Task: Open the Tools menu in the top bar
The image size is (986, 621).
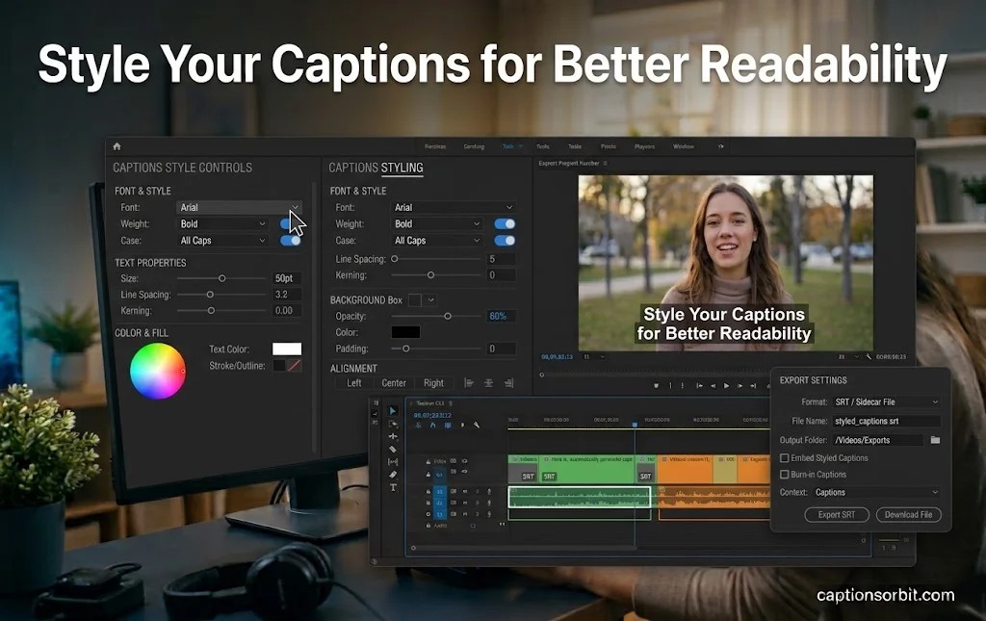Action: click(x=543, y=146)
